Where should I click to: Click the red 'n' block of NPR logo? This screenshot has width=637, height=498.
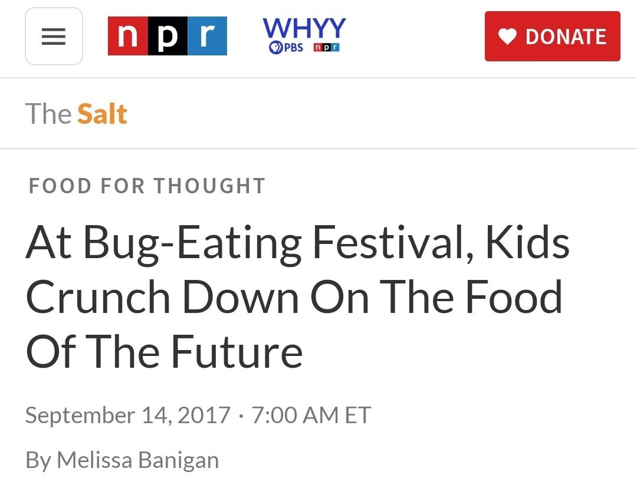(x=127, y=36)
